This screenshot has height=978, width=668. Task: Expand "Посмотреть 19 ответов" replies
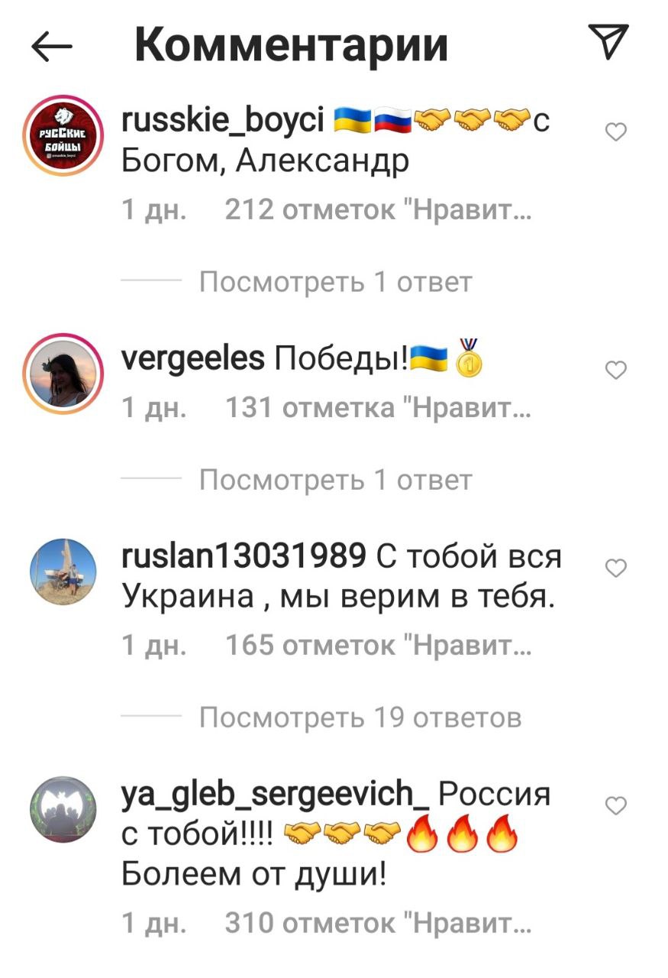click(360, 718)
